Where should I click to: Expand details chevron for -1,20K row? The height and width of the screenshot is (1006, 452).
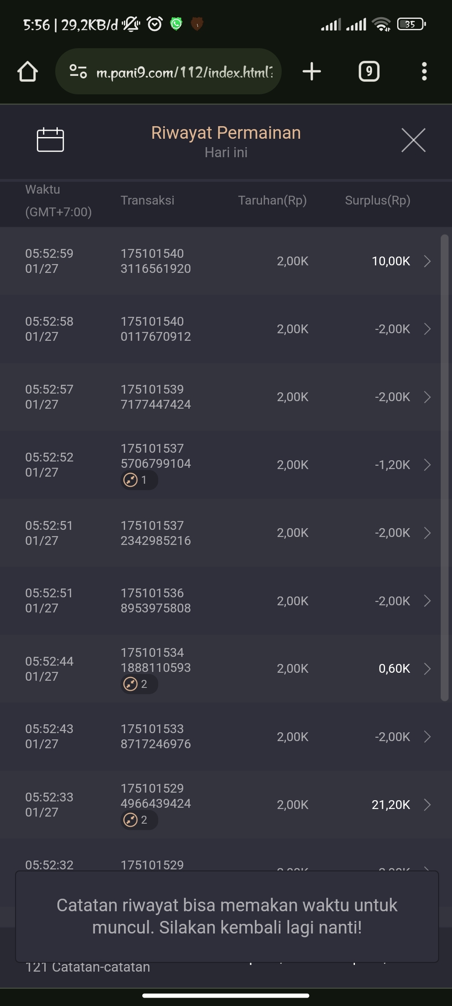point(427,465)
